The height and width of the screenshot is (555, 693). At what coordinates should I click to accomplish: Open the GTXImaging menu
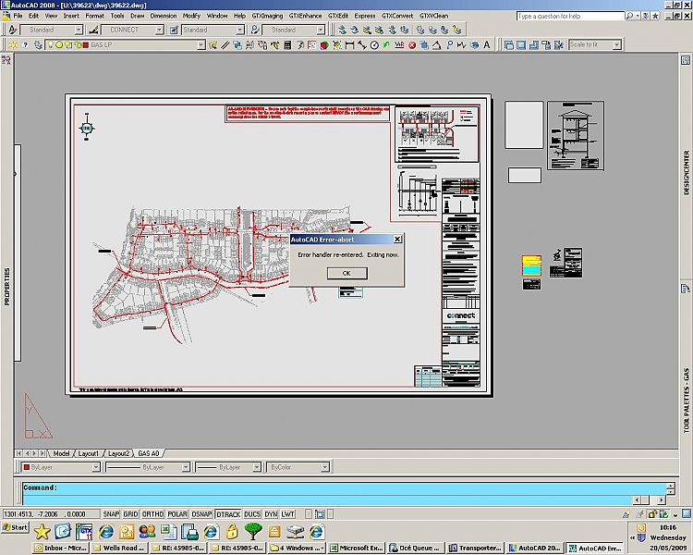(x=267, y=16)
